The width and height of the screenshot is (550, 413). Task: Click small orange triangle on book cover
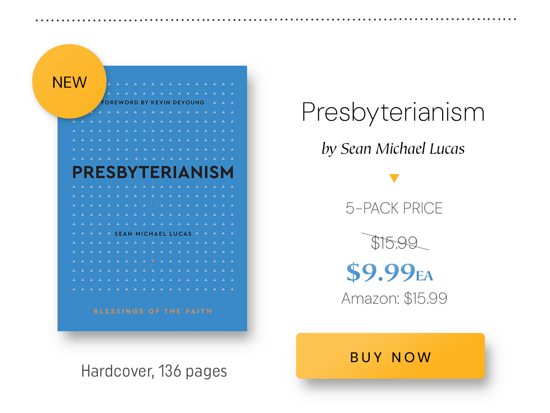[153, 261]
